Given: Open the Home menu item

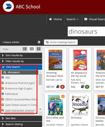Looking at the screenshot, I should (56, 19).
